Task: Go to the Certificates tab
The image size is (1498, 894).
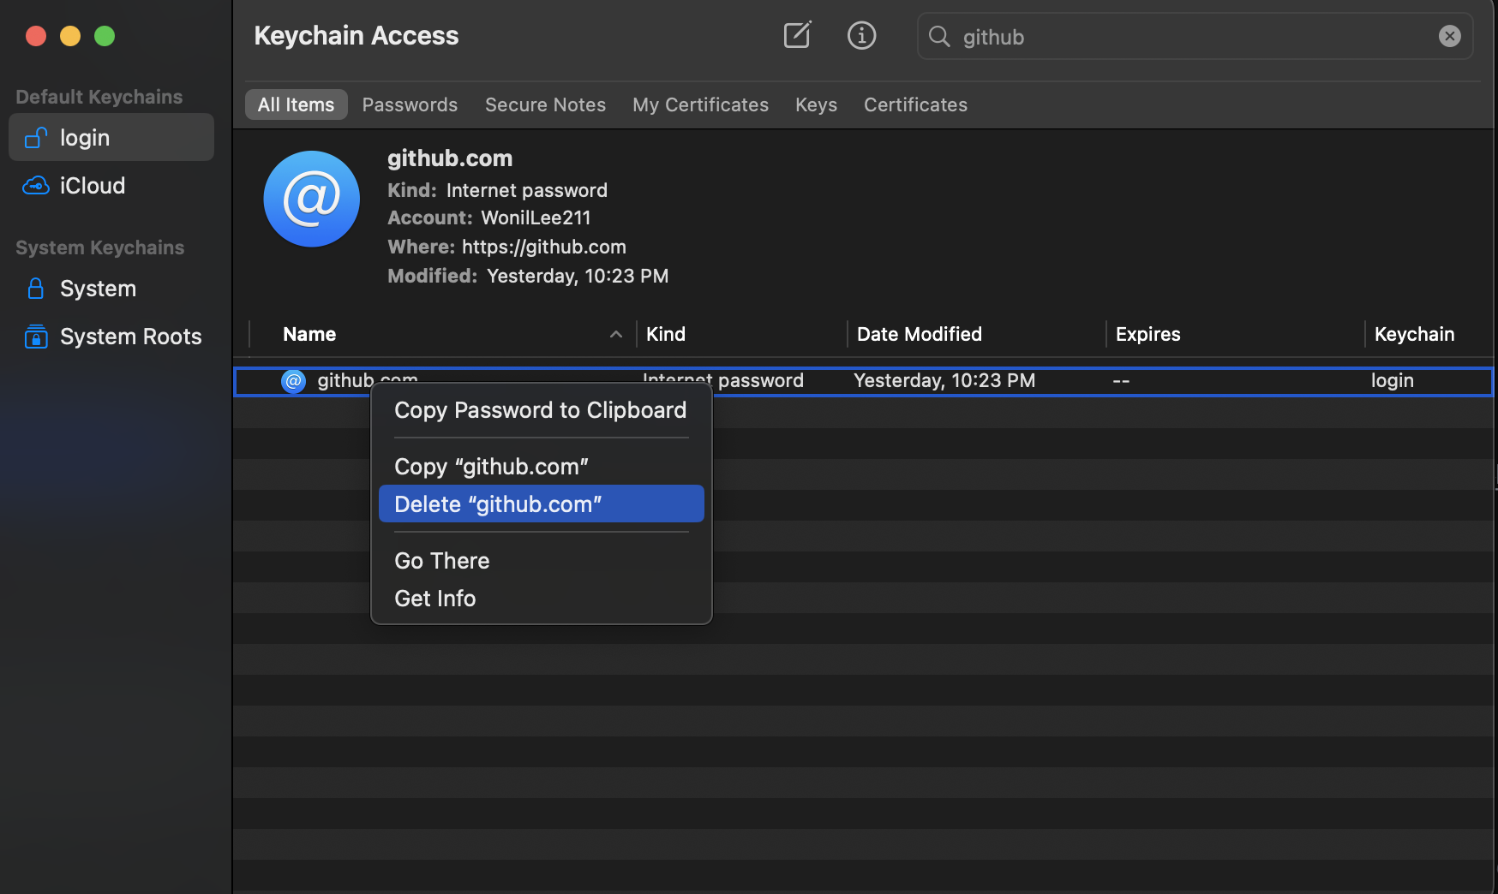Action: click(915, 104)
